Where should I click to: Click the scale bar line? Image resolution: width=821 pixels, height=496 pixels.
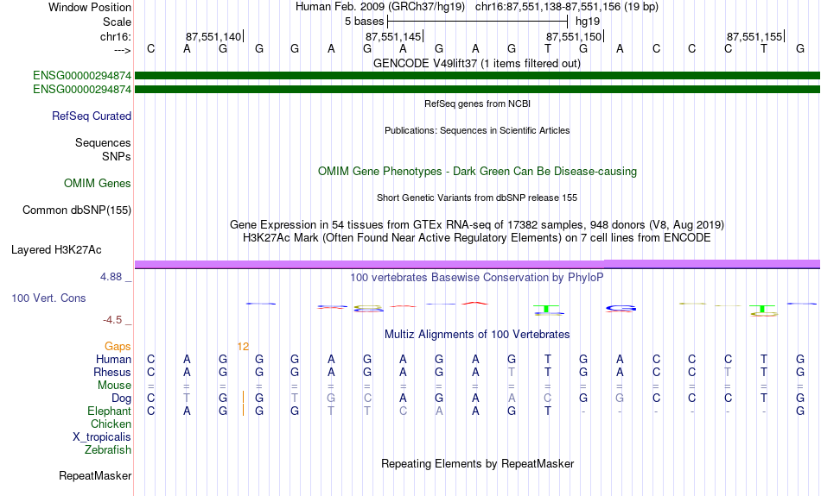[x=478, y=22]
